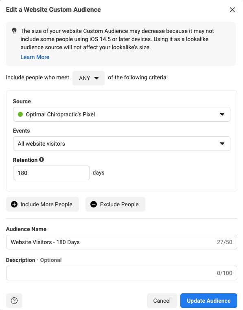Close the Edit Website Custom Audience dialog
Viewport: 243px width, 310px height.
pyautogui.click(x=232, y=10)
